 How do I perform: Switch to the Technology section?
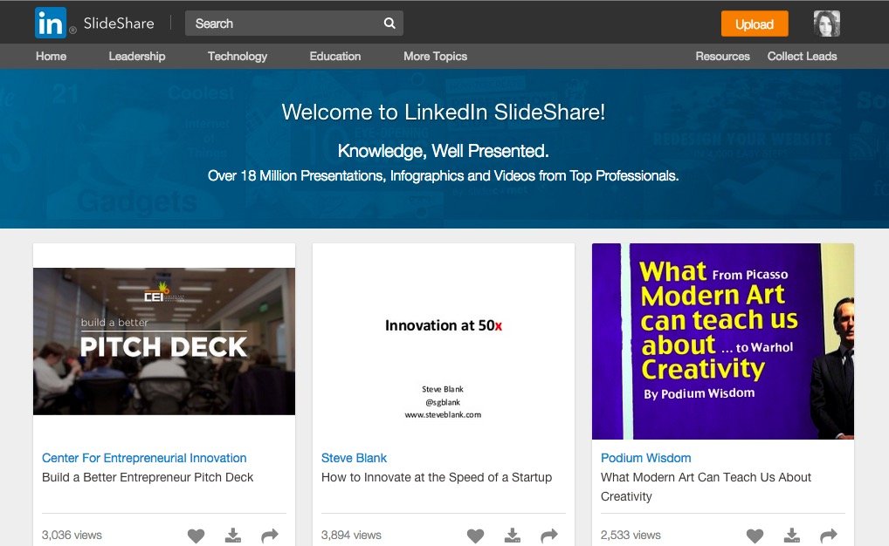point(237,56)
